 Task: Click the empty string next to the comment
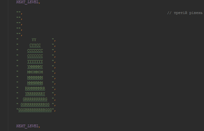pyautogui.click(x=18, y=12)
